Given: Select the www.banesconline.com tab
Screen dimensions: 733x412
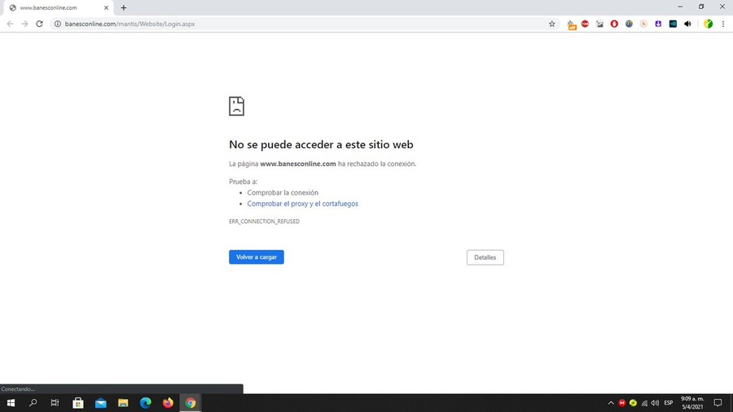Looking at the screenshot, I should click(59, 8).
